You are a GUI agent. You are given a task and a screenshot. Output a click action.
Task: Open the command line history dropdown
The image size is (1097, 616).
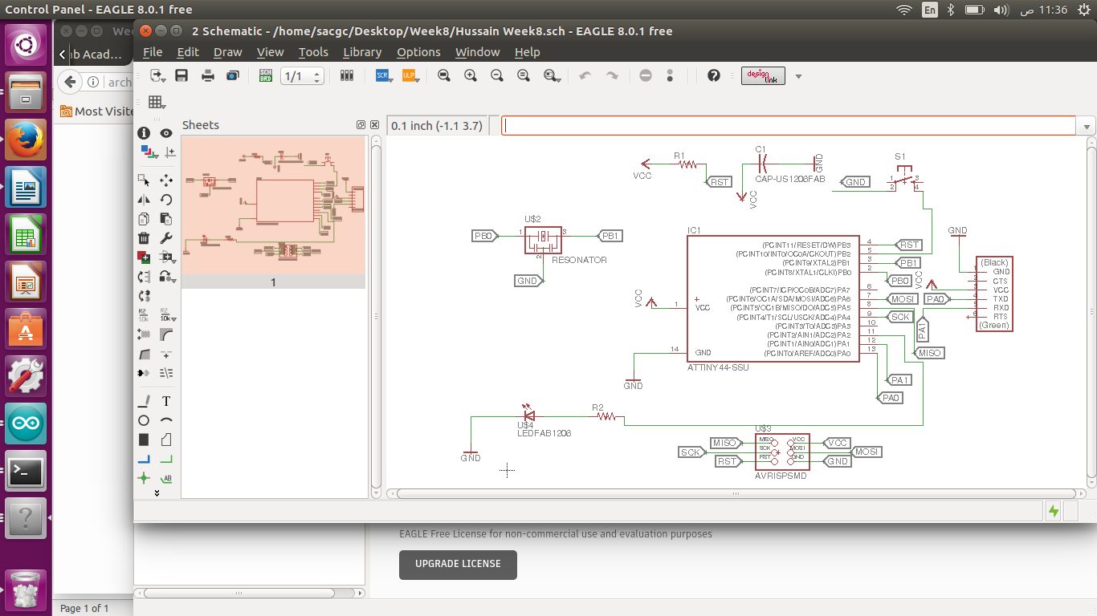coord(1087,127)
